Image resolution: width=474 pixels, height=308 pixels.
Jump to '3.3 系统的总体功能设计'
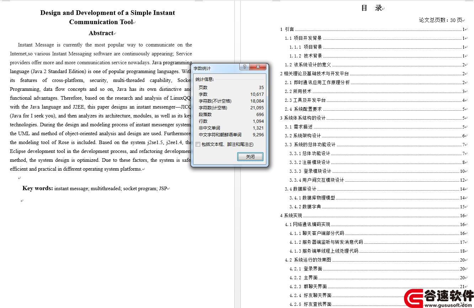pos(375,144)
